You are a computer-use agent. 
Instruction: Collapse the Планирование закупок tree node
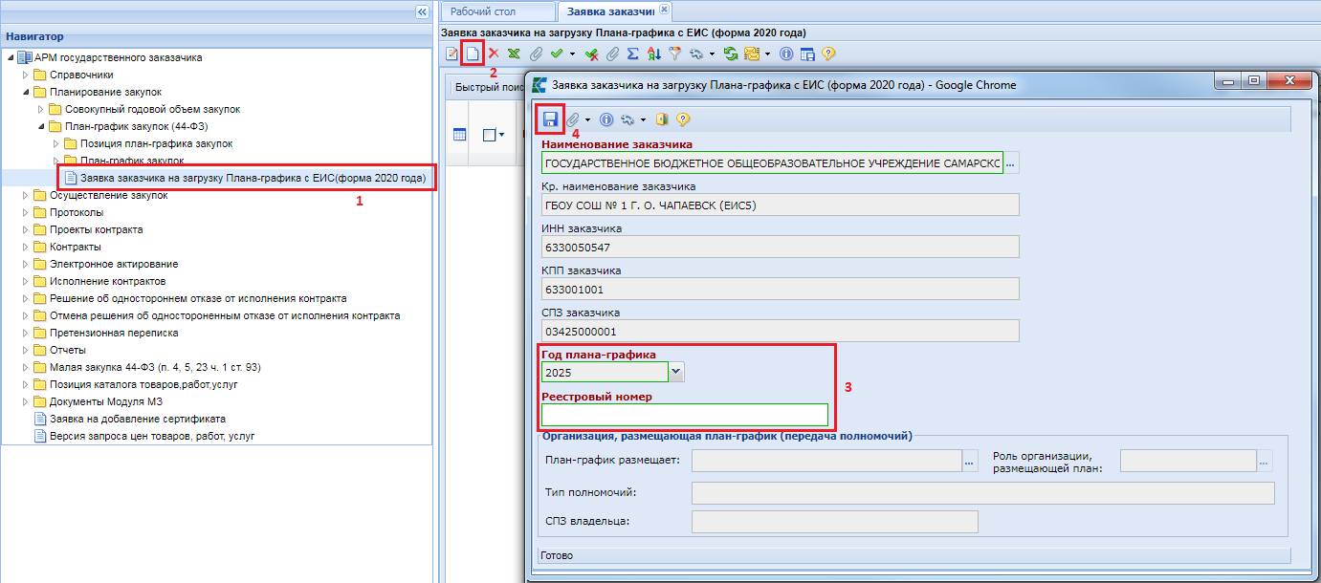[27, 92]
